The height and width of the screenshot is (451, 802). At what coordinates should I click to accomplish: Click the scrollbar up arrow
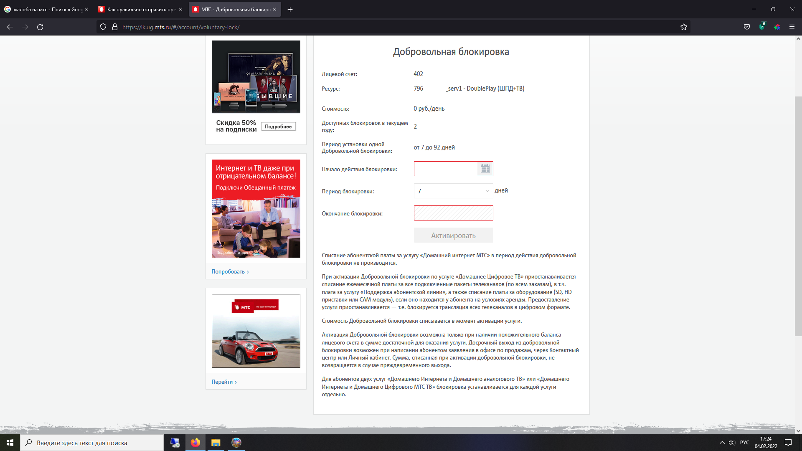coord(798,39)
